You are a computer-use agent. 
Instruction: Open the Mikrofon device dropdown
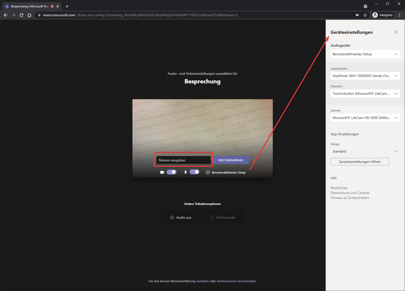(x=365, y=94)
